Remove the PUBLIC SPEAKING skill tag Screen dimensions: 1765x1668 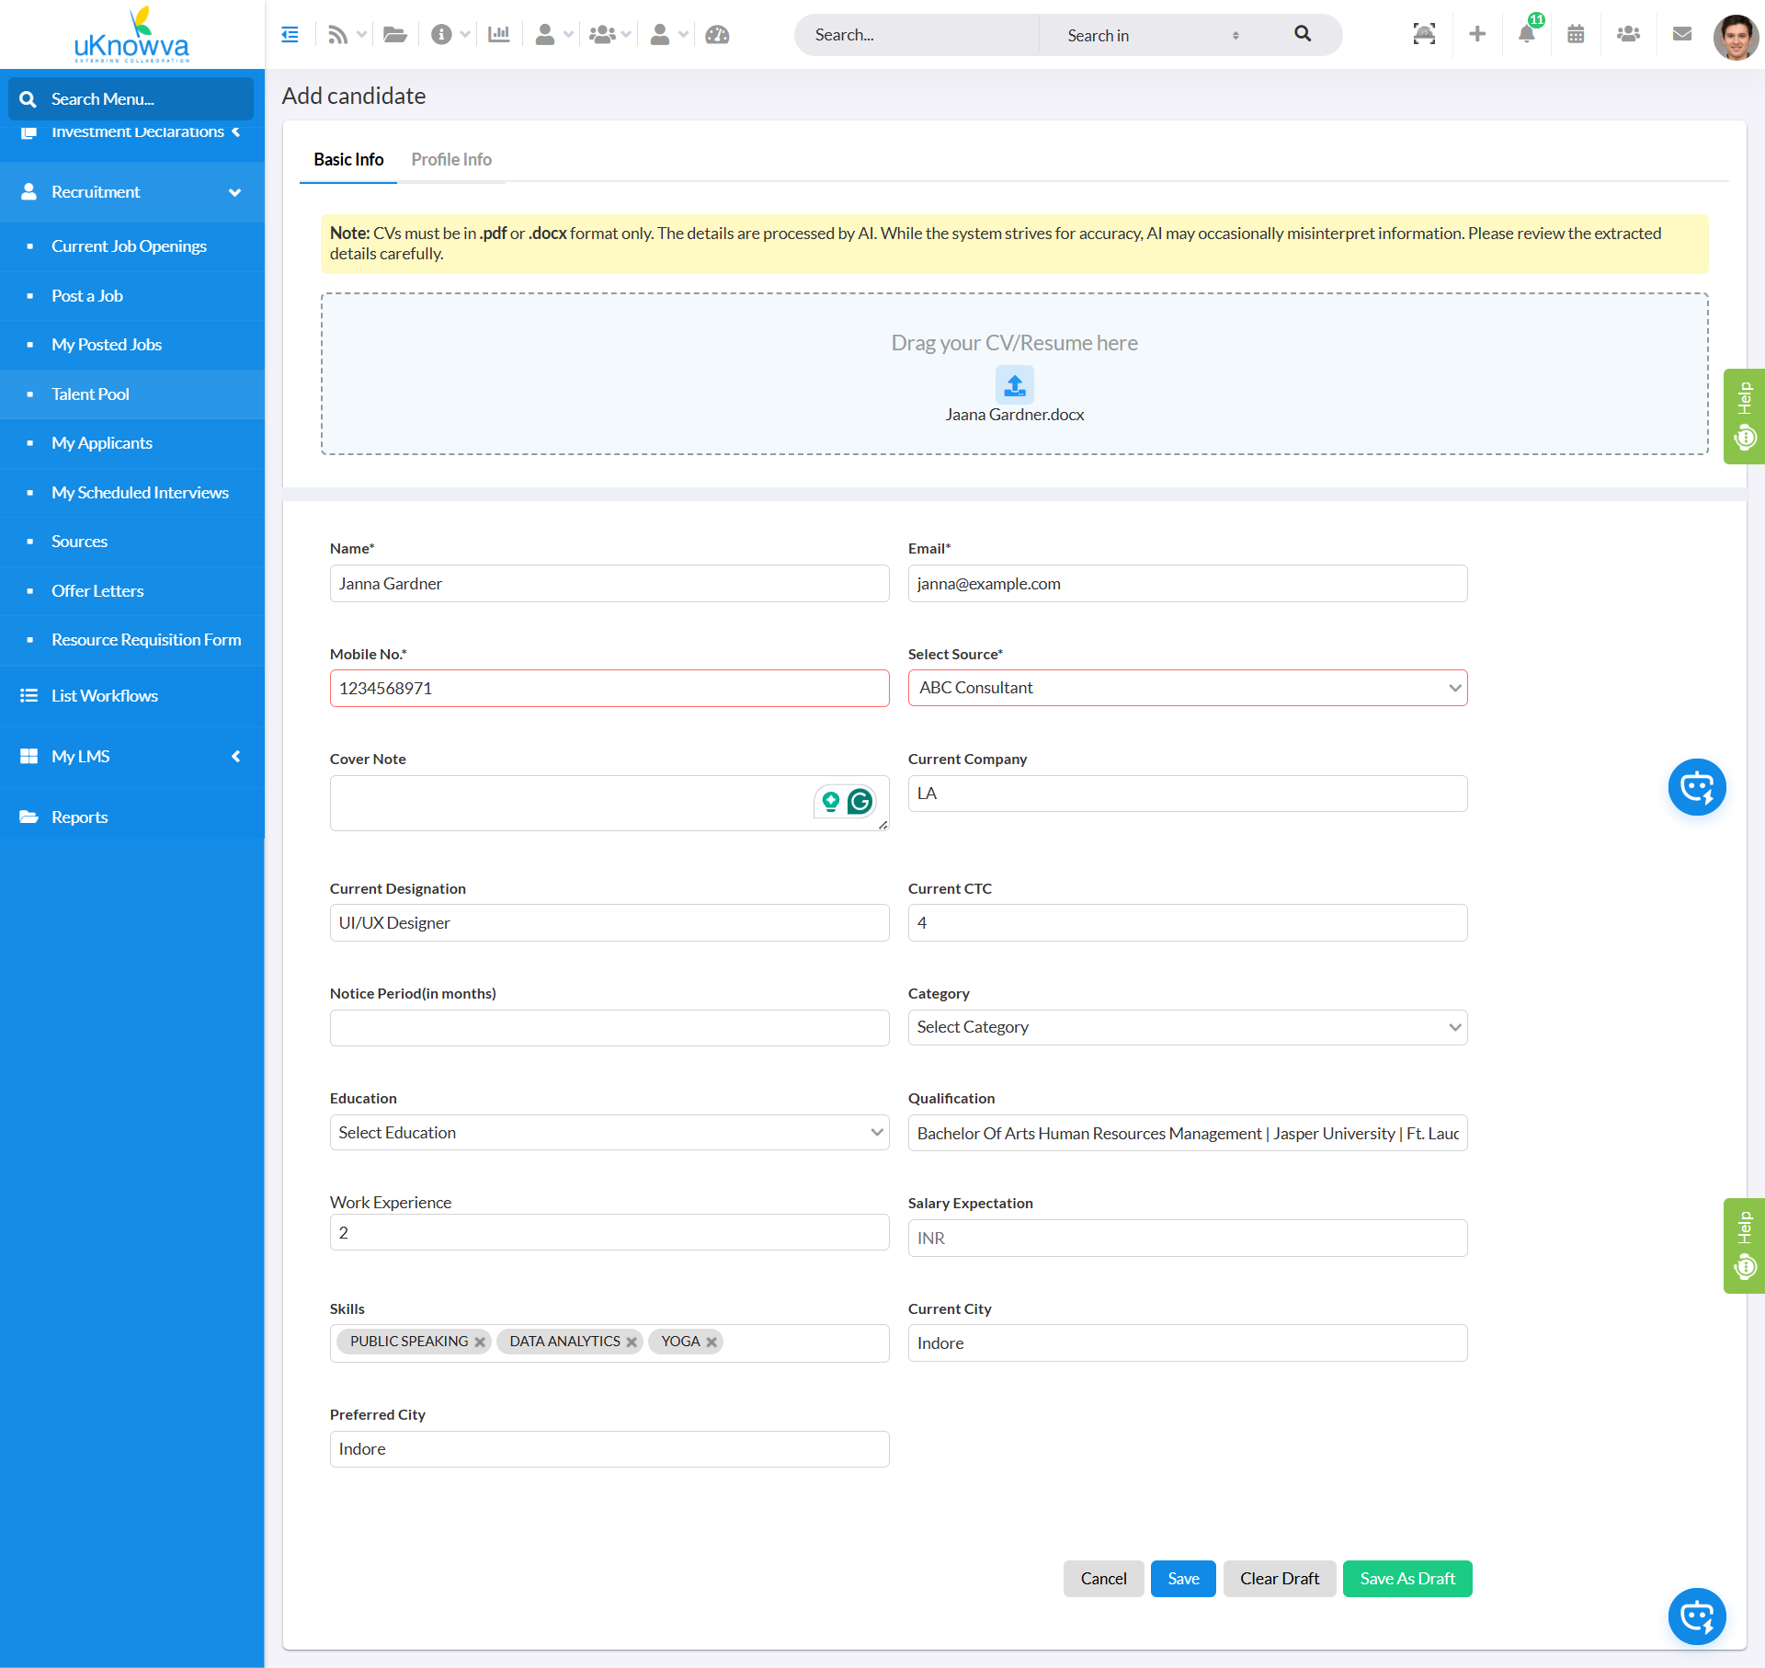click(x=480, y=1342)
